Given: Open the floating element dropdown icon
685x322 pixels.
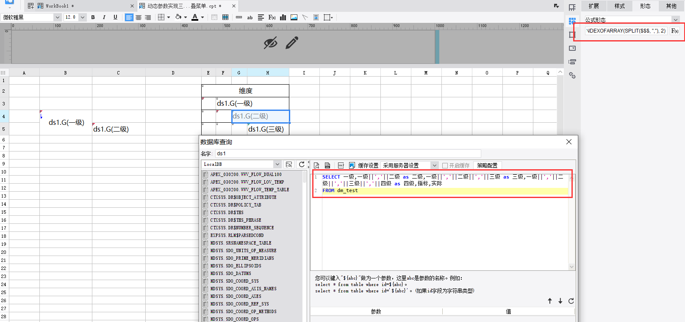Looking at the screenshot, I should tap(328, 17).
